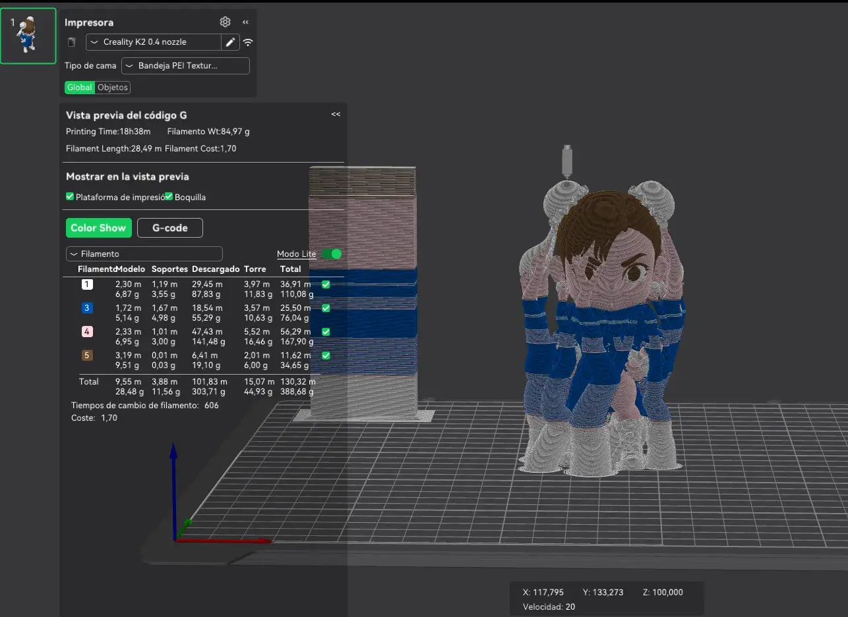Click the nozzle marker above the model
Viewport: 848px width, 617px height.
coord(566,161)
